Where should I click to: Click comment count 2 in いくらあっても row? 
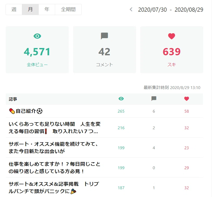click(154, 128)
